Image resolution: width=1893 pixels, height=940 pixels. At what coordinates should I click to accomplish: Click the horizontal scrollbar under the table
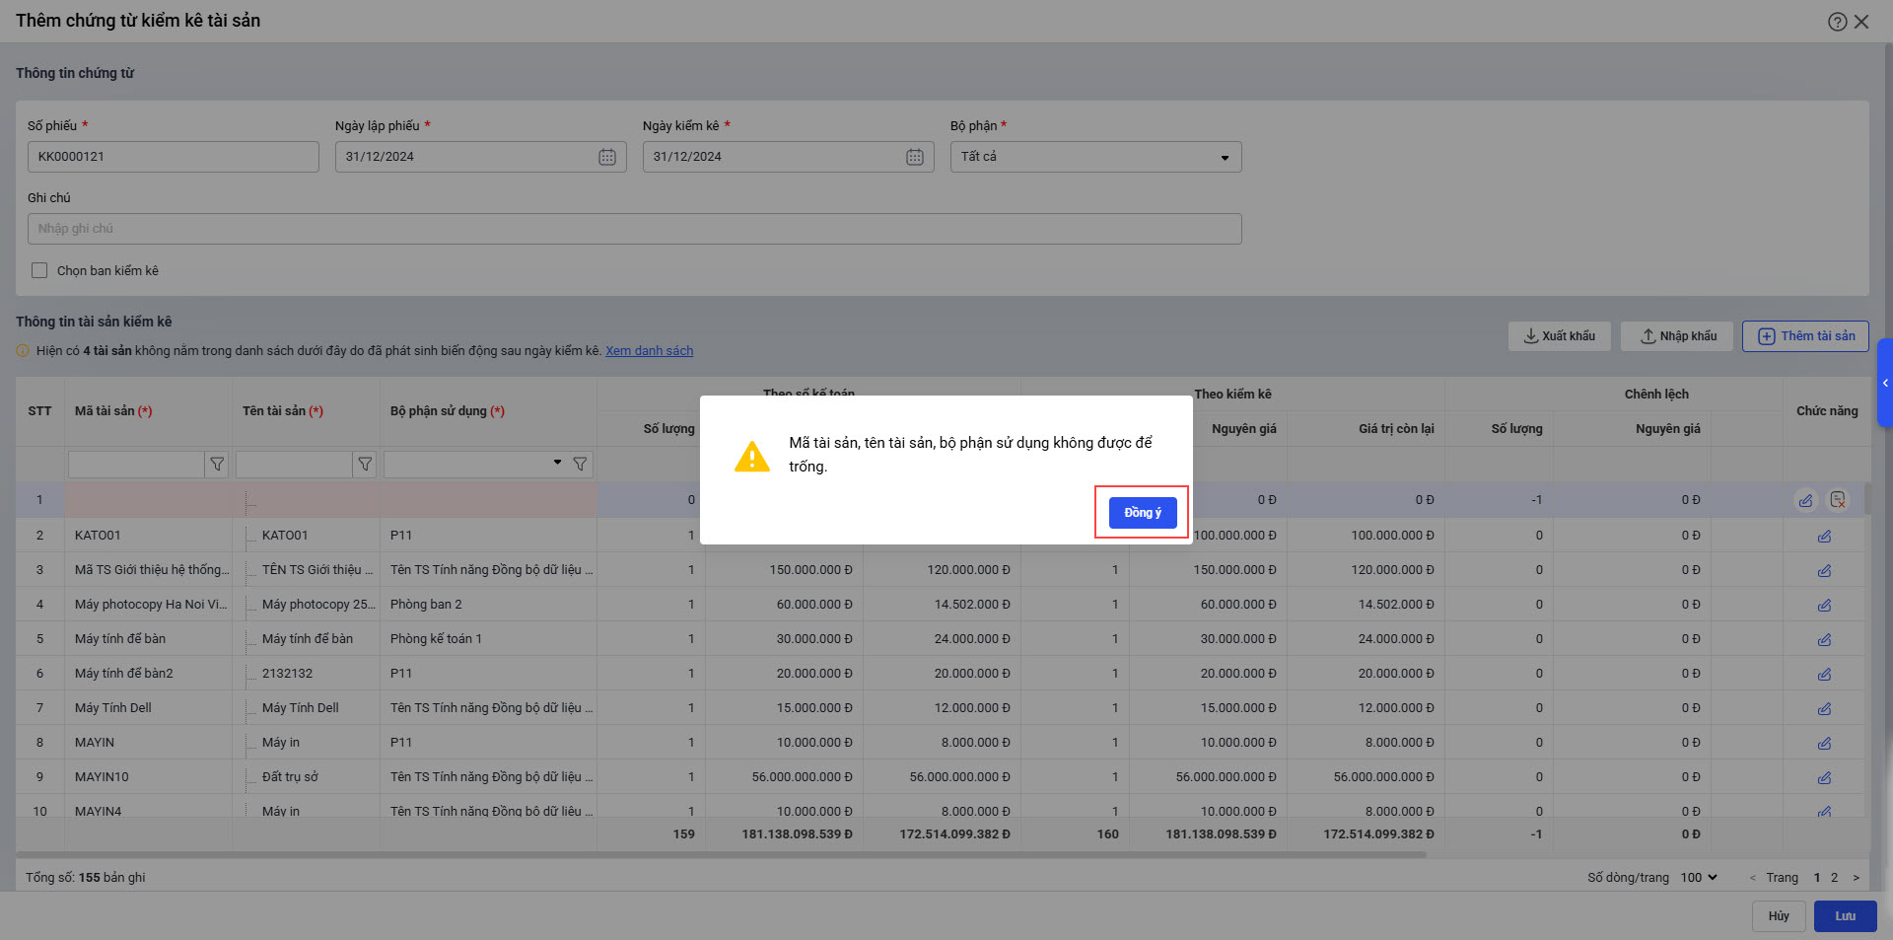(720, 854)
